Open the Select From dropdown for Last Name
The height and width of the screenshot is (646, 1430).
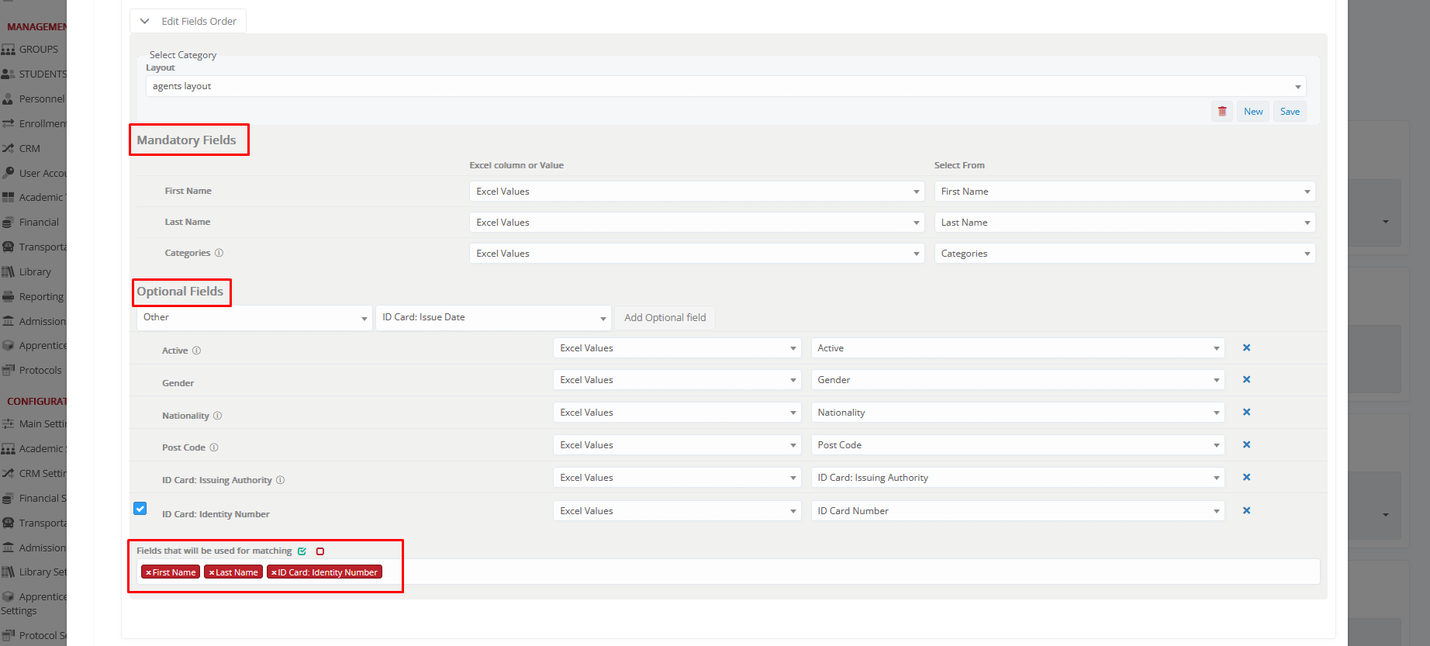1124,223
